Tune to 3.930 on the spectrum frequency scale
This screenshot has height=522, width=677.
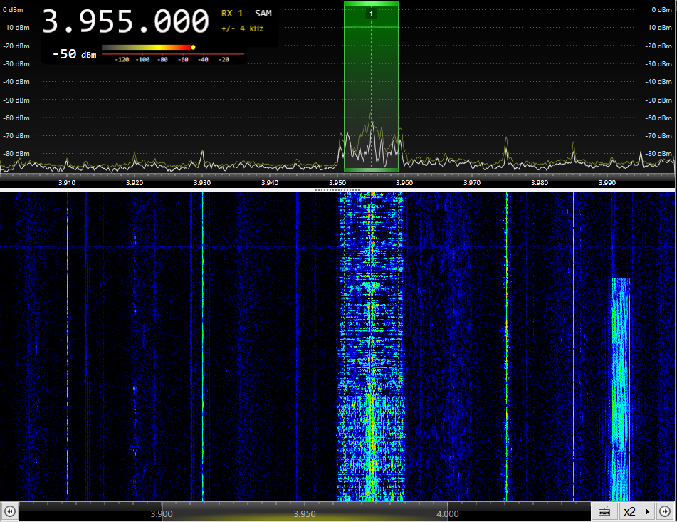(x=202, y=182)
